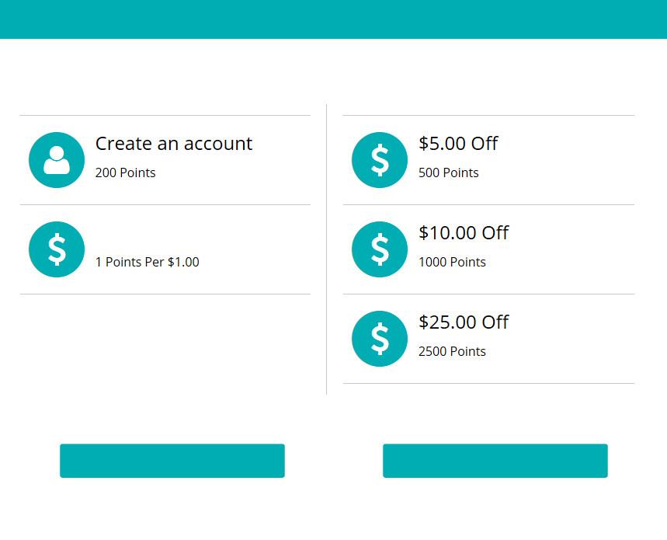Choose the $25.00 Off reward title
The height and width of the screenshot is (540, 667).
click(464, 322)
